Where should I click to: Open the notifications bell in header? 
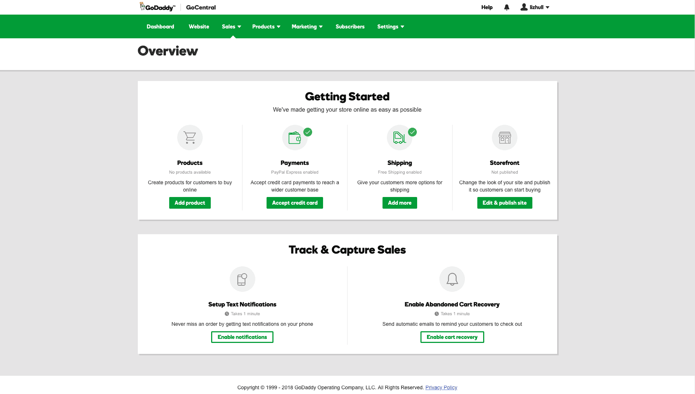click(506, 7)
